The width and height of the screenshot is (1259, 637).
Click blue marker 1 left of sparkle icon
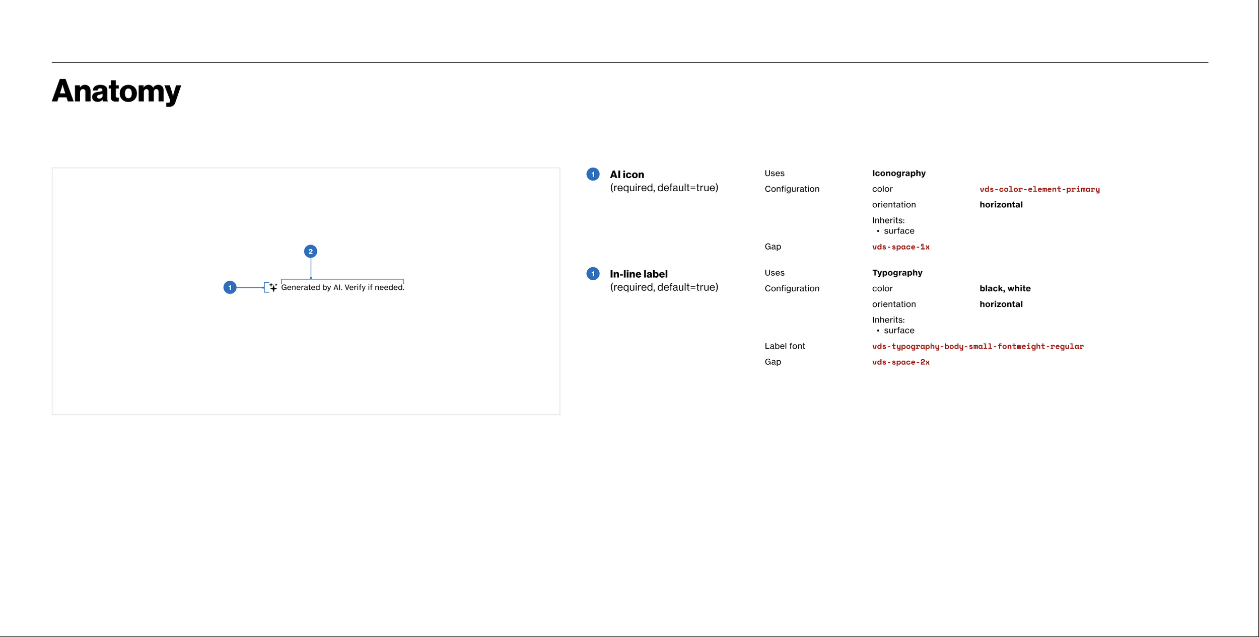point(230,287)
